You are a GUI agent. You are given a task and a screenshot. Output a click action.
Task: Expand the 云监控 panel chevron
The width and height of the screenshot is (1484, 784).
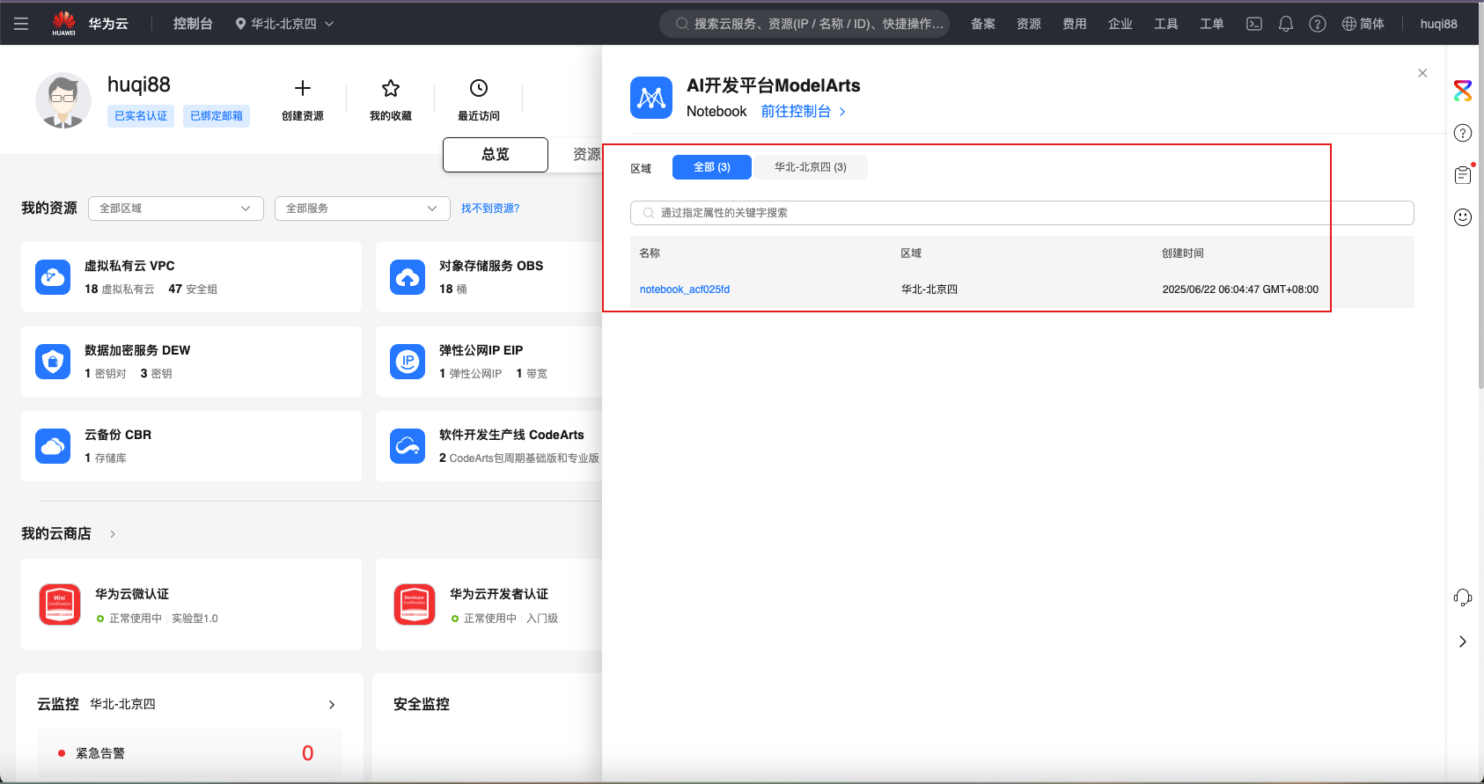point(332,705)
